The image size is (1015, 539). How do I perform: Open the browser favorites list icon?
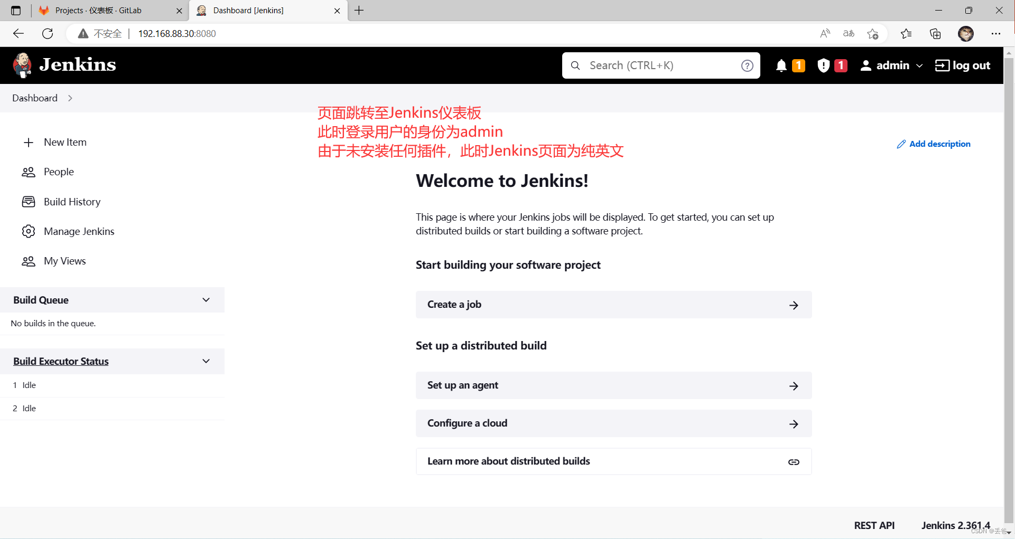[906, 34]
